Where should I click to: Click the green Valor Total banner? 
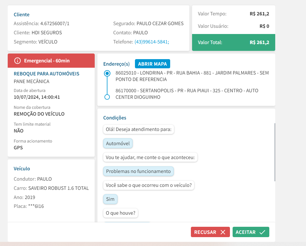(x=233, y=43)
